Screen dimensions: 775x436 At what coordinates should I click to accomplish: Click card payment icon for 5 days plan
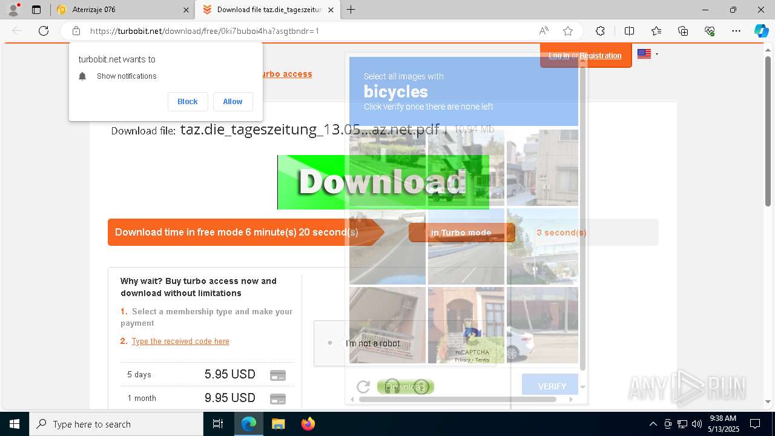pyautogui.click(x=278, y=375)
